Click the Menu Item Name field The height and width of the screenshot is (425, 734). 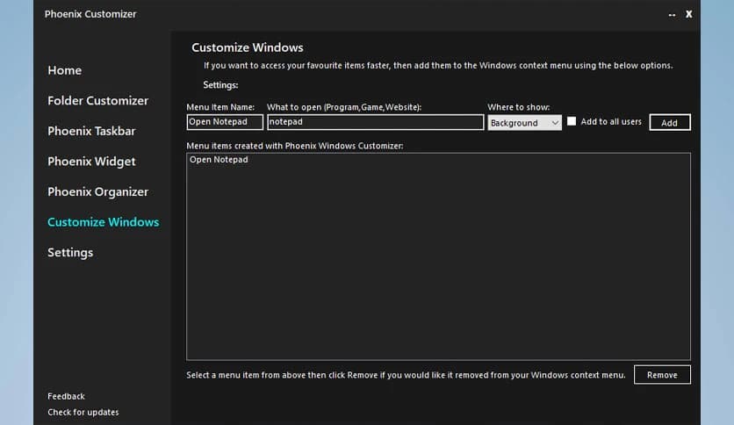tap(225, 122)
